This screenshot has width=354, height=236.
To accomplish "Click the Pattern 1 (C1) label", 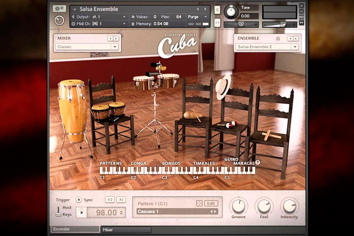I will 153,204.
